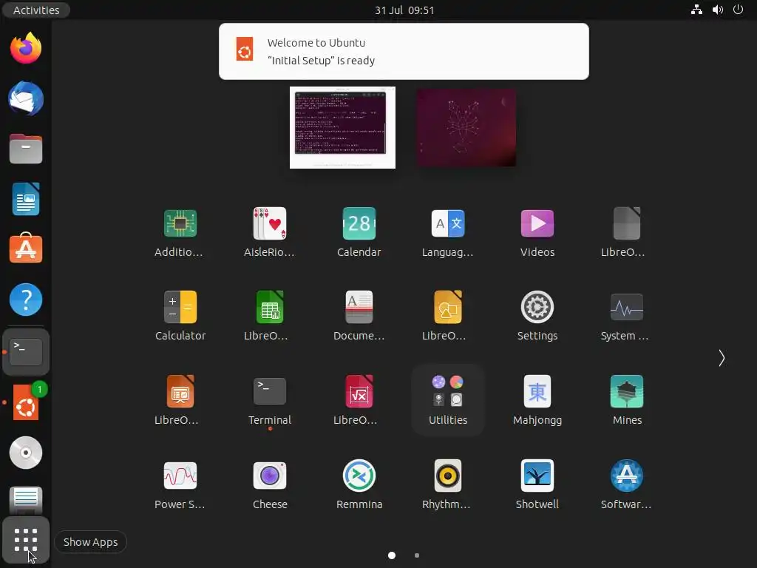Launch LibreOffice Math formula icon

click(359, 391)
